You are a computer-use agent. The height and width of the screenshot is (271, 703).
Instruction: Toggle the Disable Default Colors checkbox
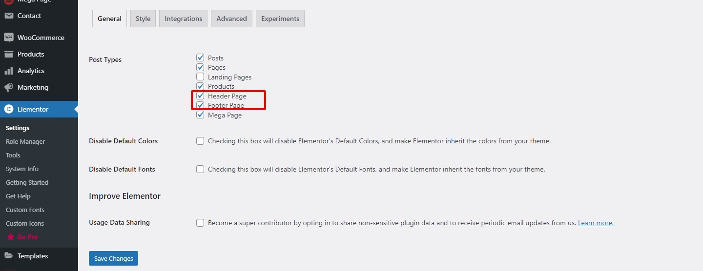pyautogui.click(x=200, y=141)
